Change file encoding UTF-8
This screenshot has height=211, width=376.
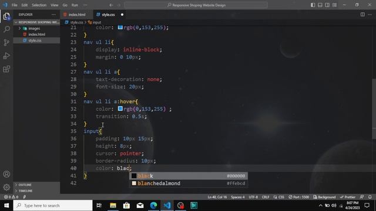click(x=253, y=197)
